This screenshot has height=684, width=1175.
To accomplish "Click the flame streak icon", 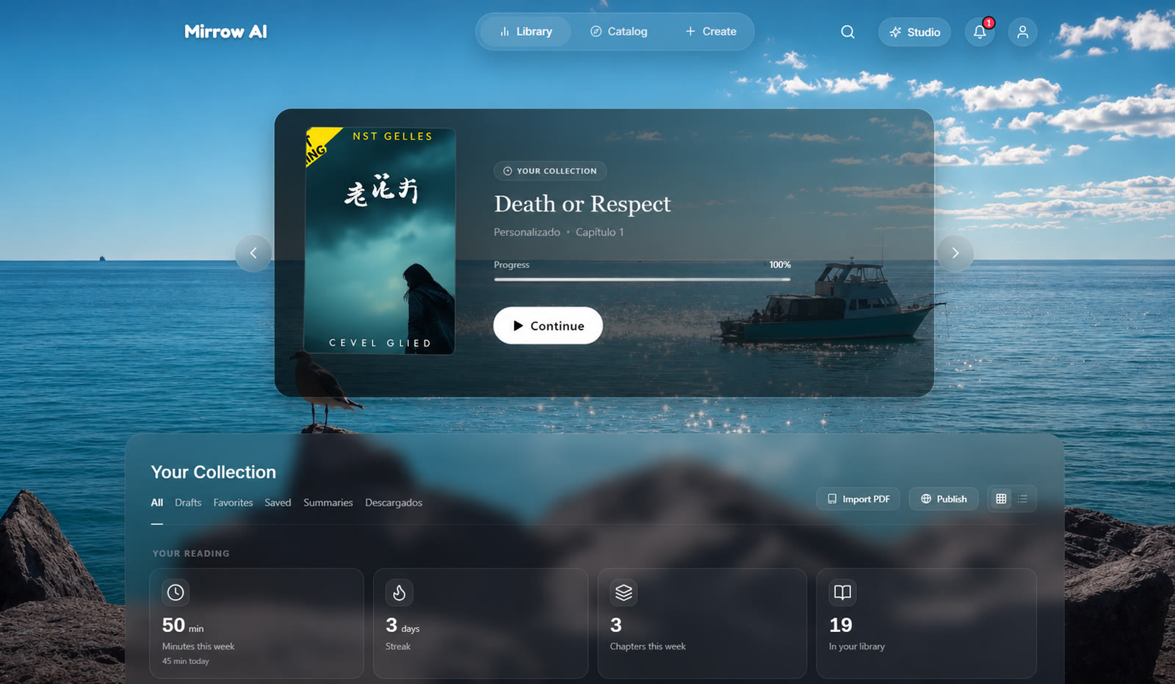I will coord(399,592).
